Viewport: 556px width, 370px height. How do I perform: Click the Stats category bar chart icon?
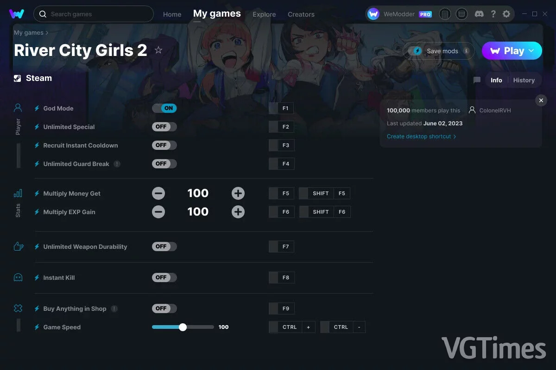(x=18, y=193)
